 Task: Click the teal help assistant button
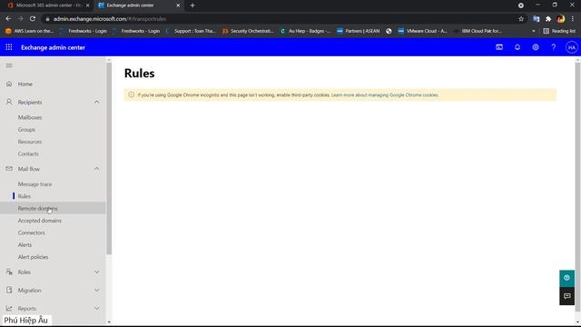pos(566,278)
